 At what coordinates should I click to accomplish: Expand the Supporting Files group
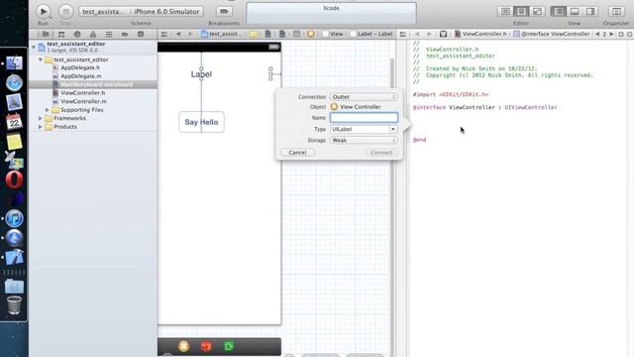48,110
